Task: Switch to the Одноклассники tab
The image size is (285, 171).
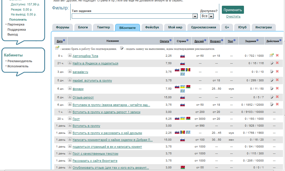Action: point(203,27)
